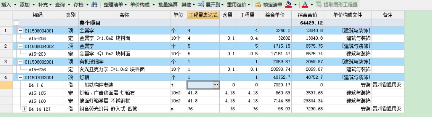Click the 批量换算 button
Screen dimensions: 432x117
[168, 4]
